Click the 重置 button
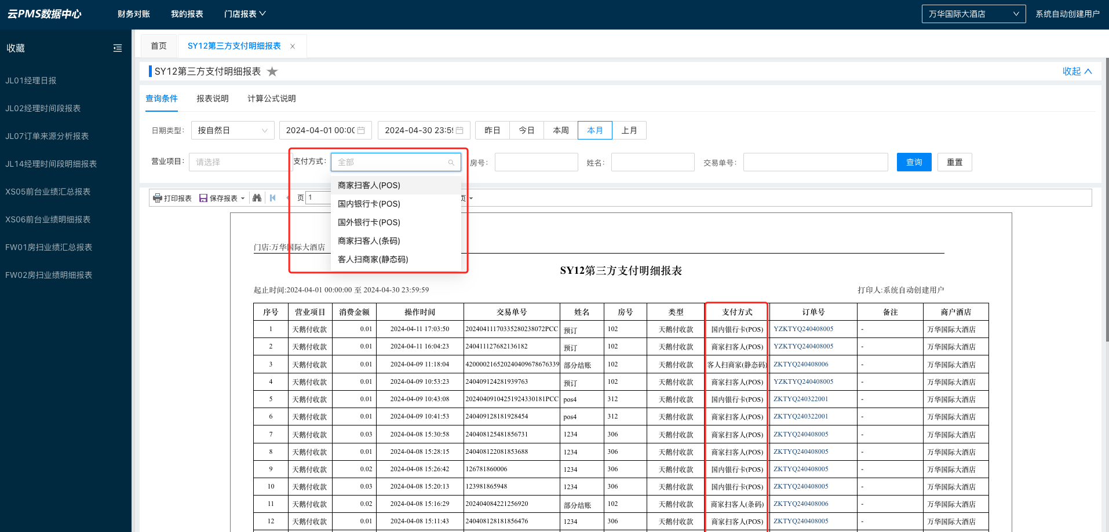Viewport: 1109px width, 532px height. (955, 162)
